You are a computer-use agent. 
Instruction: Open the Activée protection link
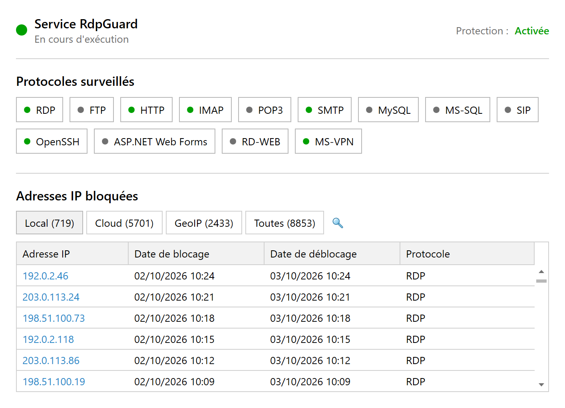click(531, 31)
